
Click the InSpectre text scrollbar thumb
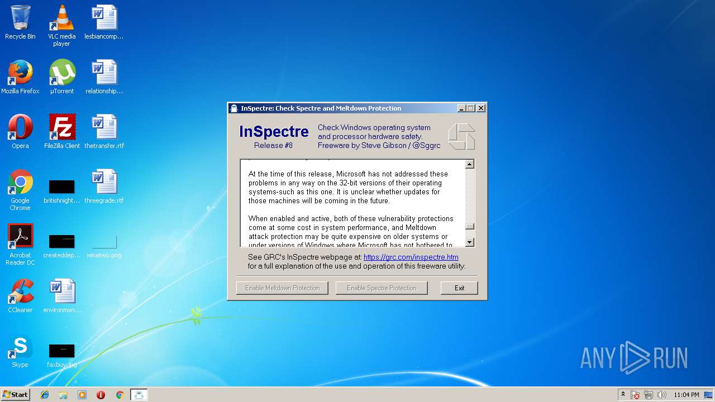tap(470, 226)
